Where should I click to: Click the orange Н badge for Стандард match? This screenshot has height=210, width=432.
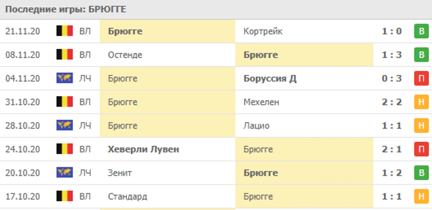[421, 196]
